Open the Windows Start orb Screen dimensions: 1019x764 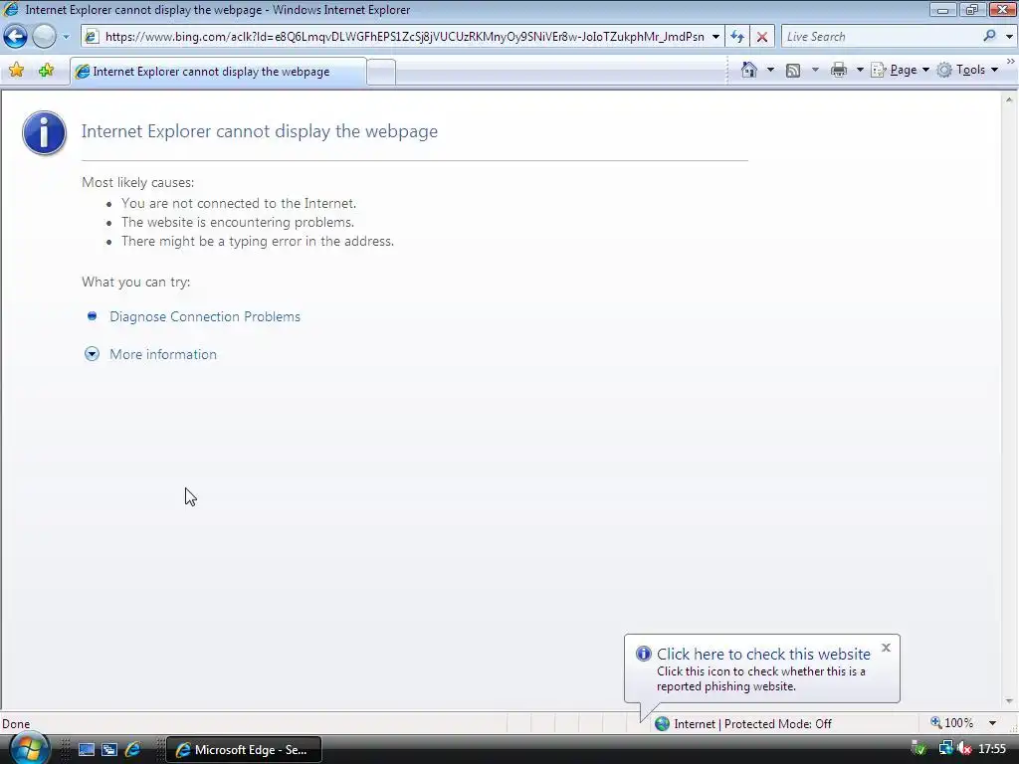29,749
